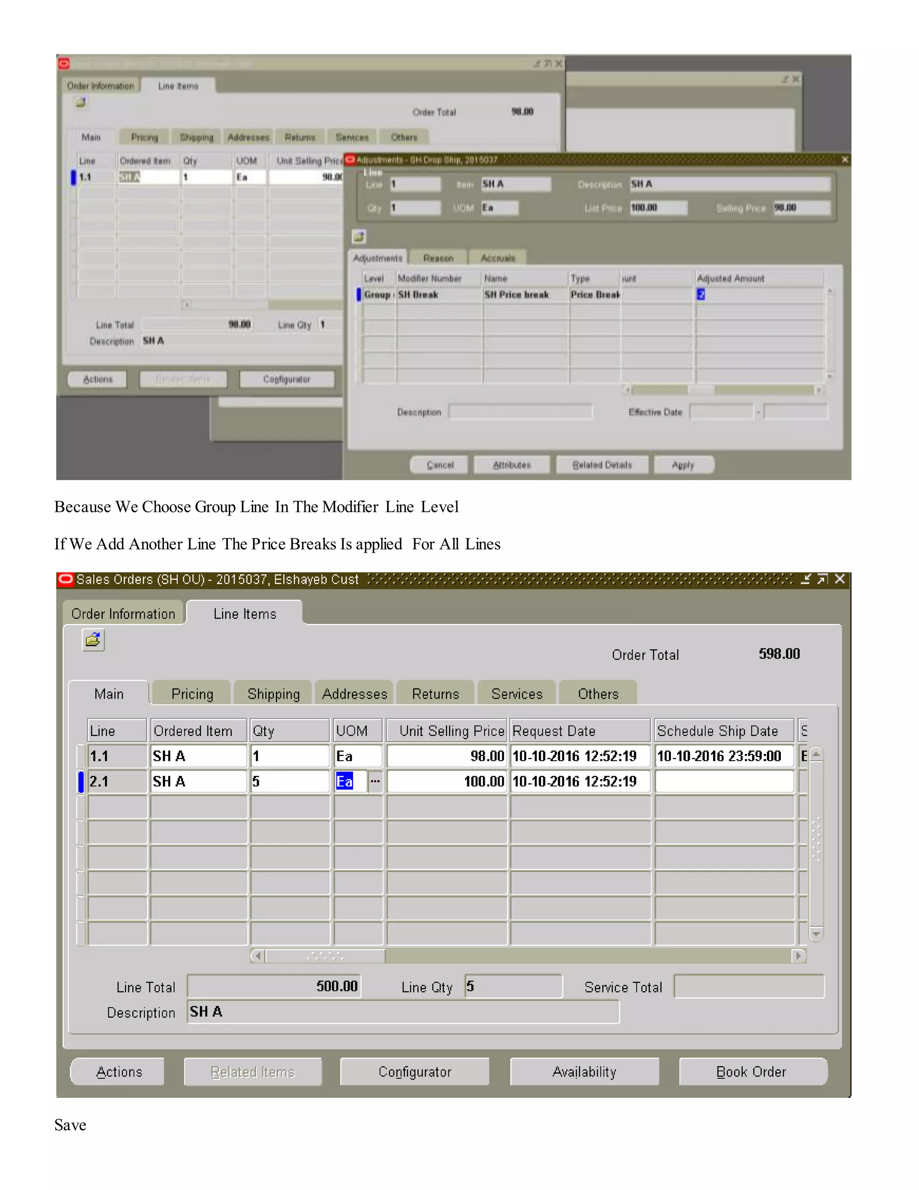This screenshot has width=919, height=1190.
Task: Click Qty field of line 1.1
Action: tap(289, 756)
